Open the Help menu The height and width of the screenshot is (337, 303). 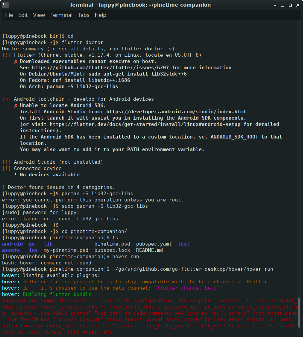point(100,15)
